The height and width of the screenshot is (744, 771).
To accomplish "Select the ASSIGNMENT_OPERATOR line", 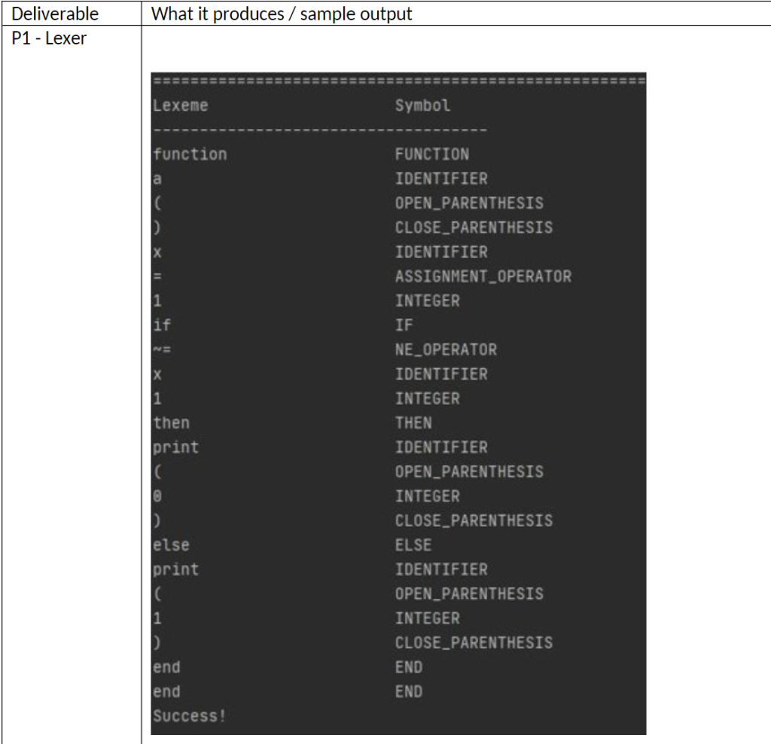I will point(485,276).
